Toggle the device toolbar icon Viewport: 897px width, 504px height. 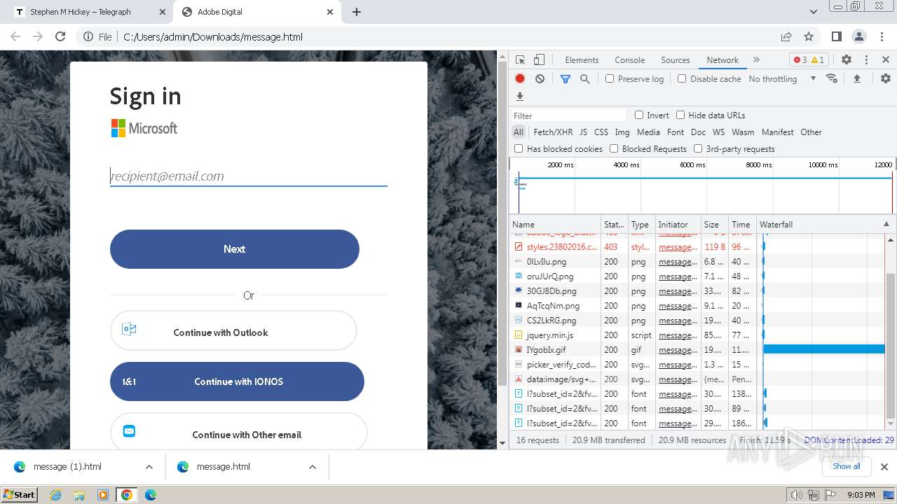[x=539, y=60]
